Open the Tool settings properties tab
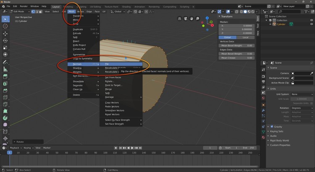 coord(263,70)
